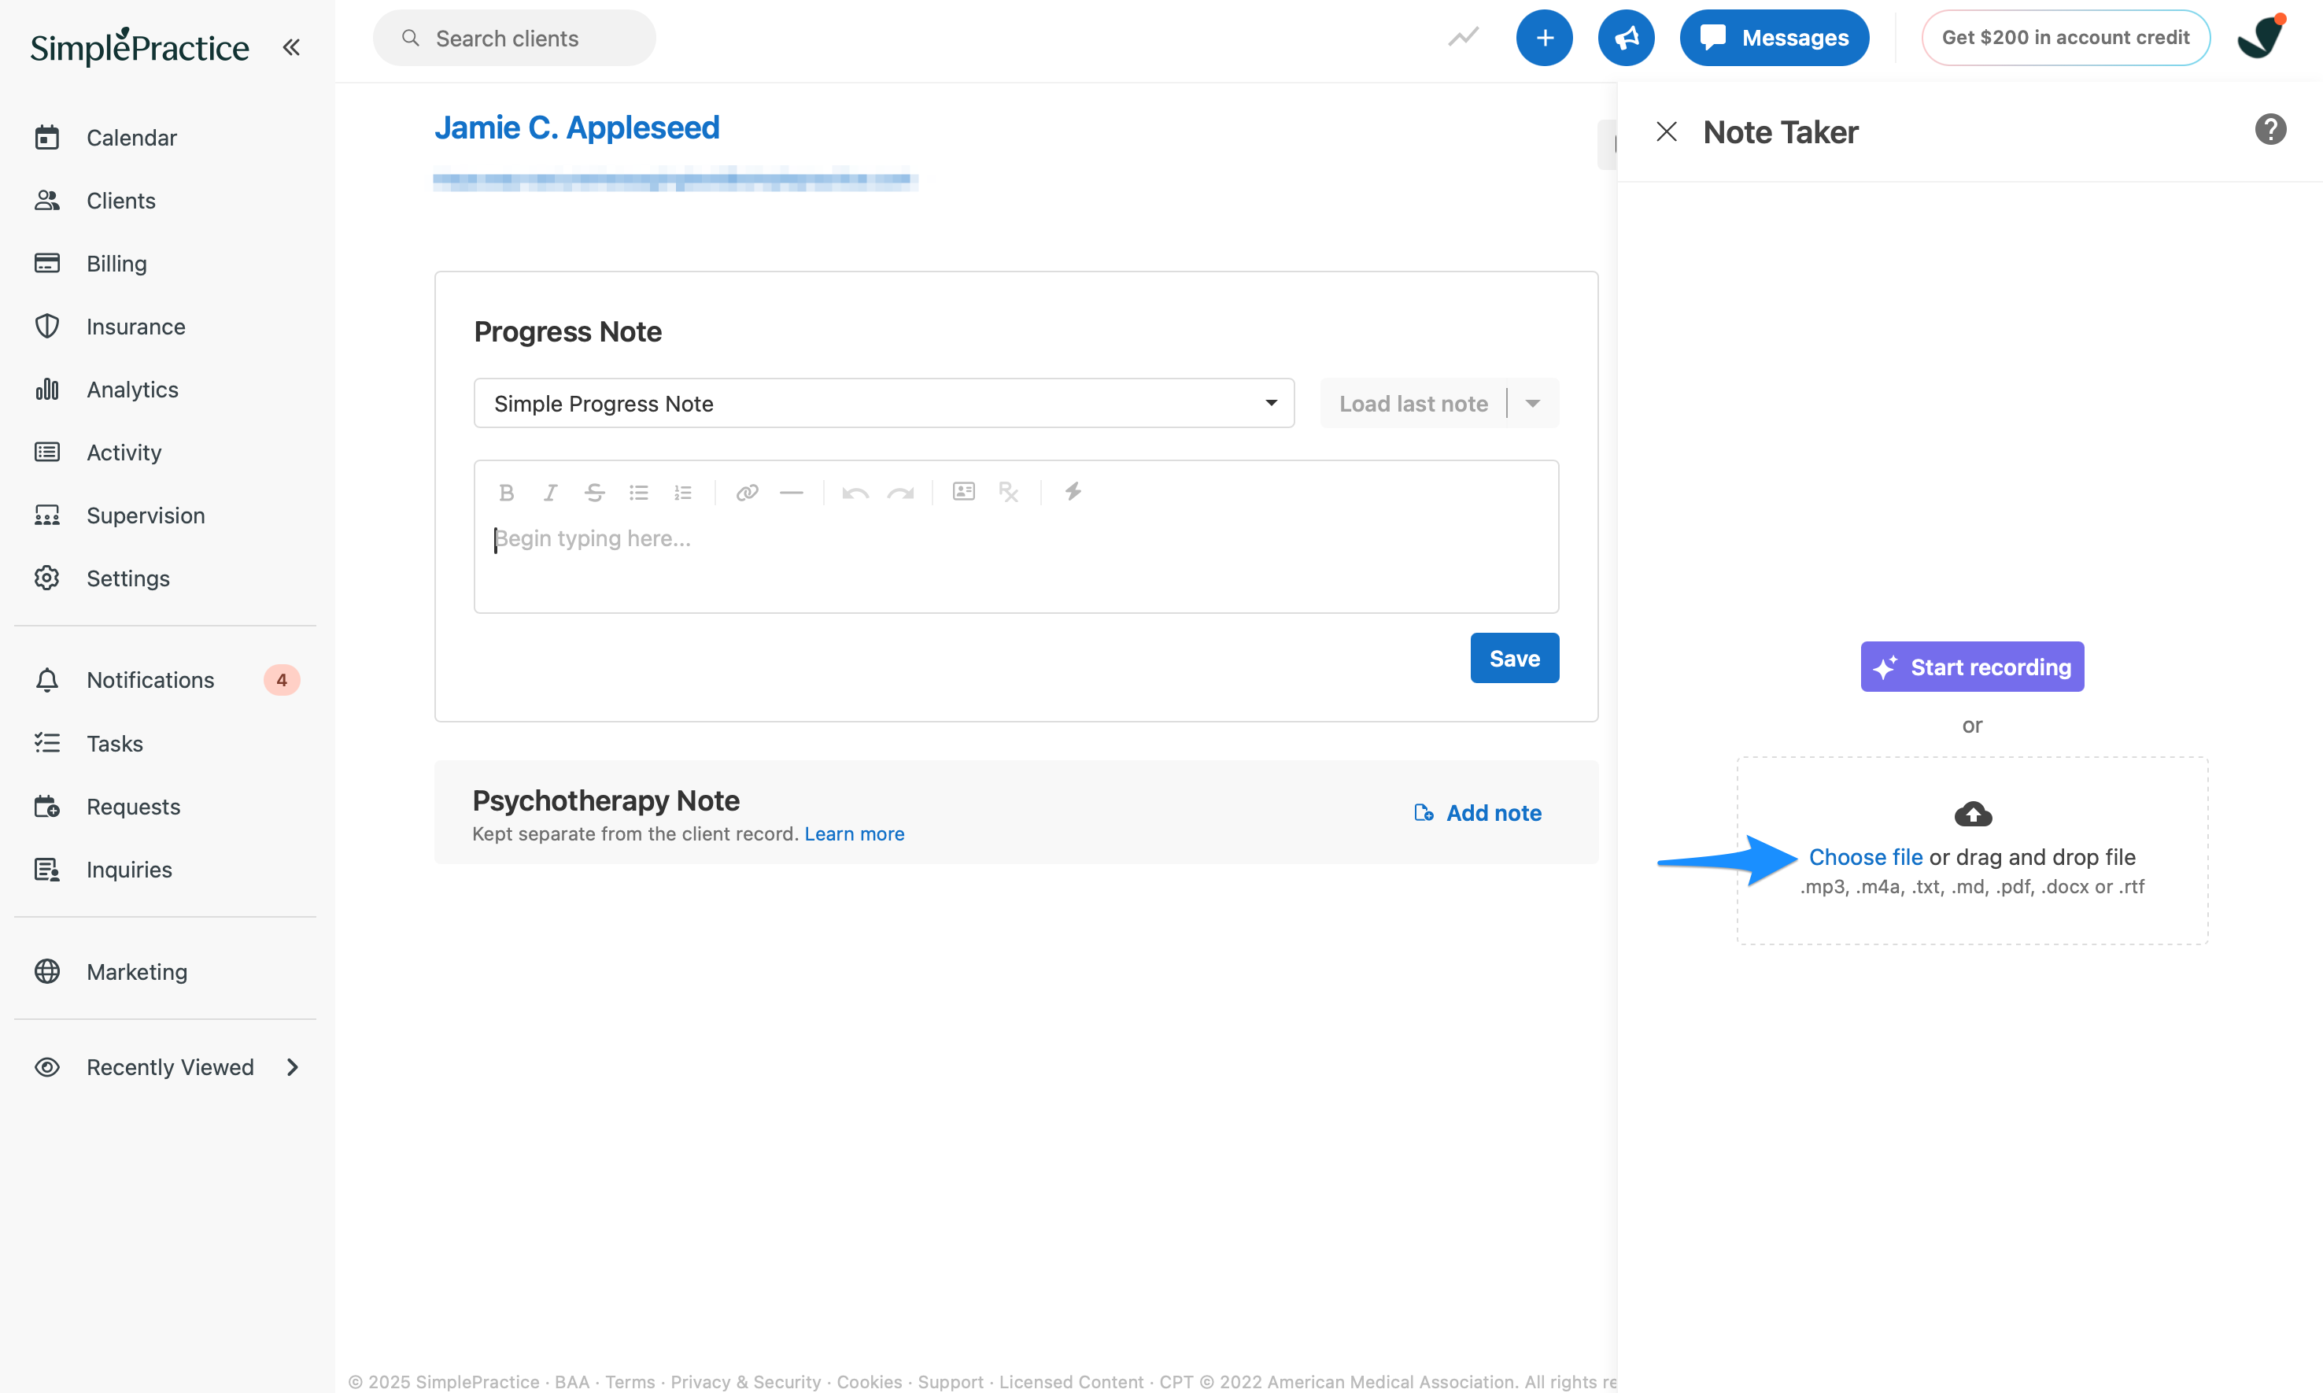Insert a link using the editor toolbar
The image size is (2323, 1393).
747,492
